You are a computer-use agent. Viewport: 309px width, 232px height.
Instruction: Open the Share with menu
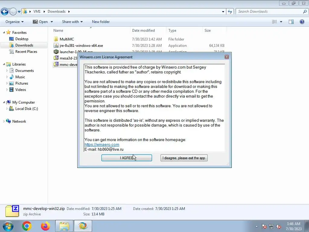(72, 22)
